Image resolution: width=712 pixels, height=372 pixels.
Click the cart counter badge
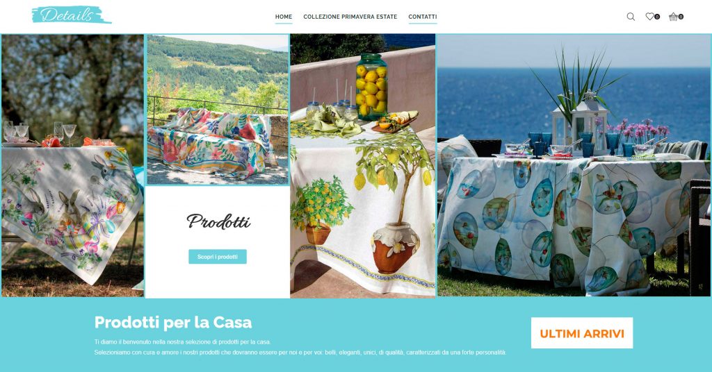coord(681,17)
